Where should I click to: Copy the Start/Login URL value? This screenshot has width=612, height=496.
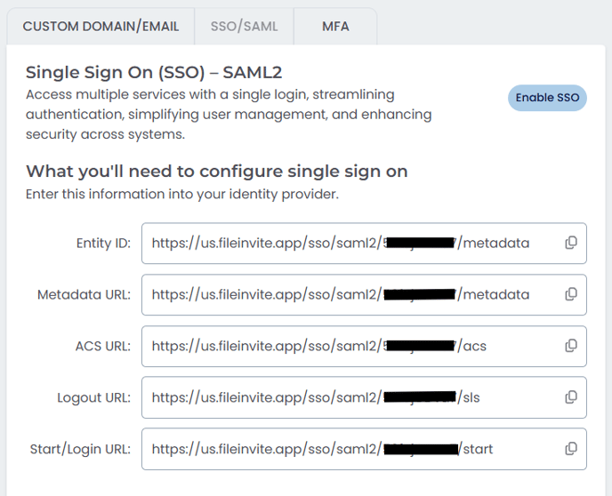coord(571,449)
